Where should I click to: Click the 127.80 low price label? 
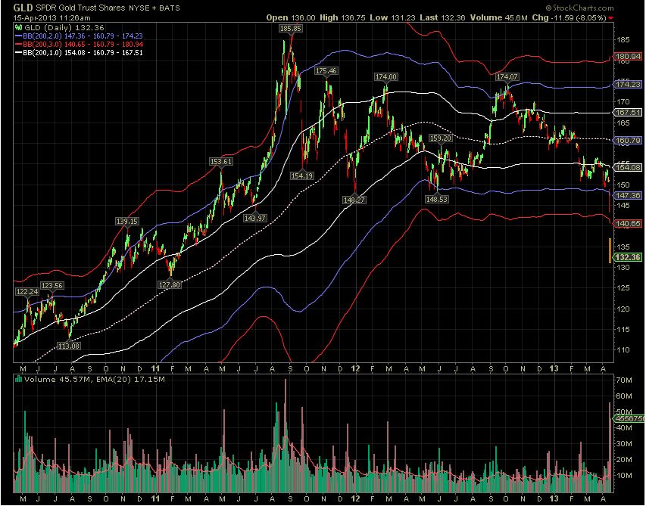click(170, 284)
